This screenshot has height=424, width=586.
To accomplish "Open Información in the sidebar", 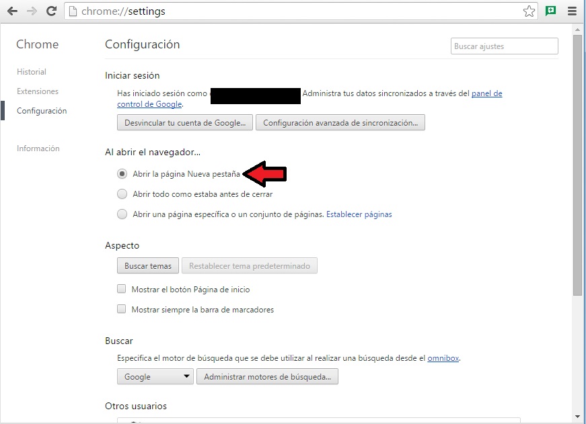I will click(38, 149).
